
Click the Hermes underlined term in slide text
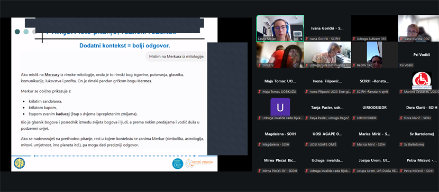click(144, 81)
